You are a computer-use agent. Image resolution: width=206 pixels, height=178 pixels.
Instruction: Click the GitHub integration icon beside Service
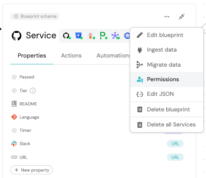coord(67,36)
